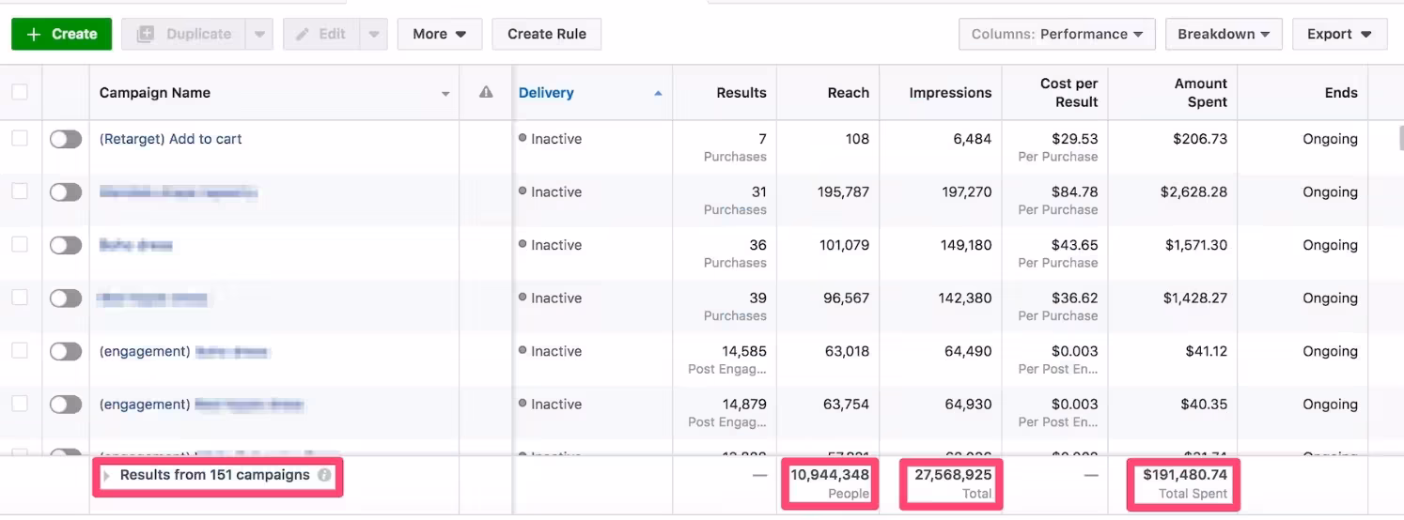The height and width of the screenshot is (520, 1404).
Task: Select the (Retarget) Add to cart checkbox
Action: click(20, 138)
